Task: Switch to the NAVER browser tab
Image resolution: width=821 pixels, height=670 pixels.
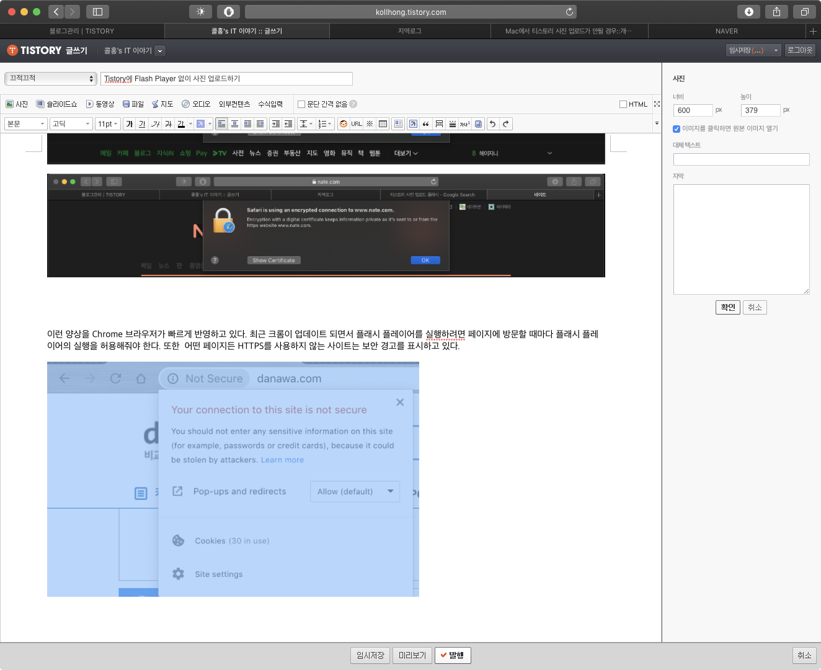Action: pyautogui.click(x=726, y=31)
